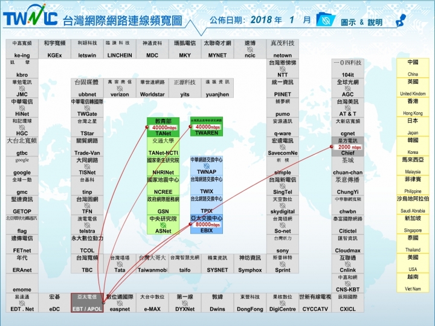Select the 104it tile
The height and width of the screenshot is (326, 435).
point(347,68)
